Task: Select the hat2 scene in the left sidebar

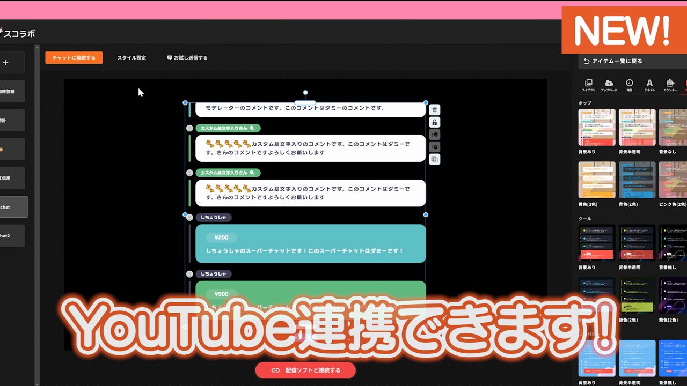Action: click(x=12, y=235)
